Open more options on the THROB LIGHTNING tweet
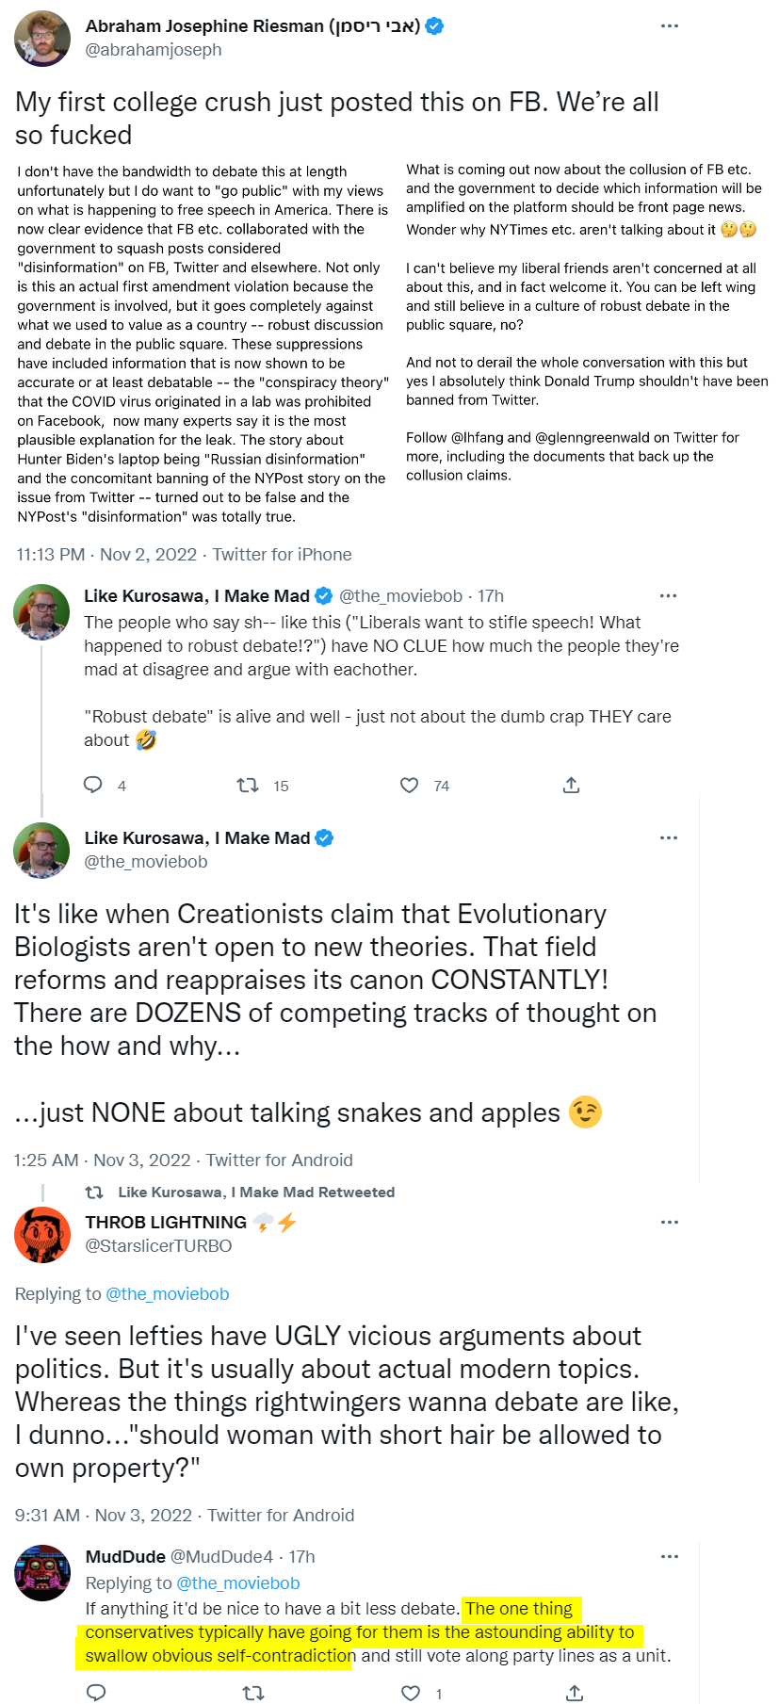Screen dimensions: 779x1704 [670, 1222]
